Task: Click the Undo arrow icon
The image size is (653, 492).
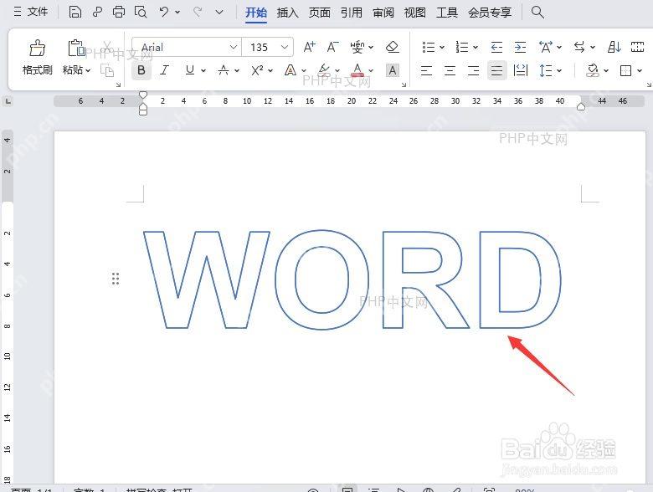Action: click(x=163, y=12)
